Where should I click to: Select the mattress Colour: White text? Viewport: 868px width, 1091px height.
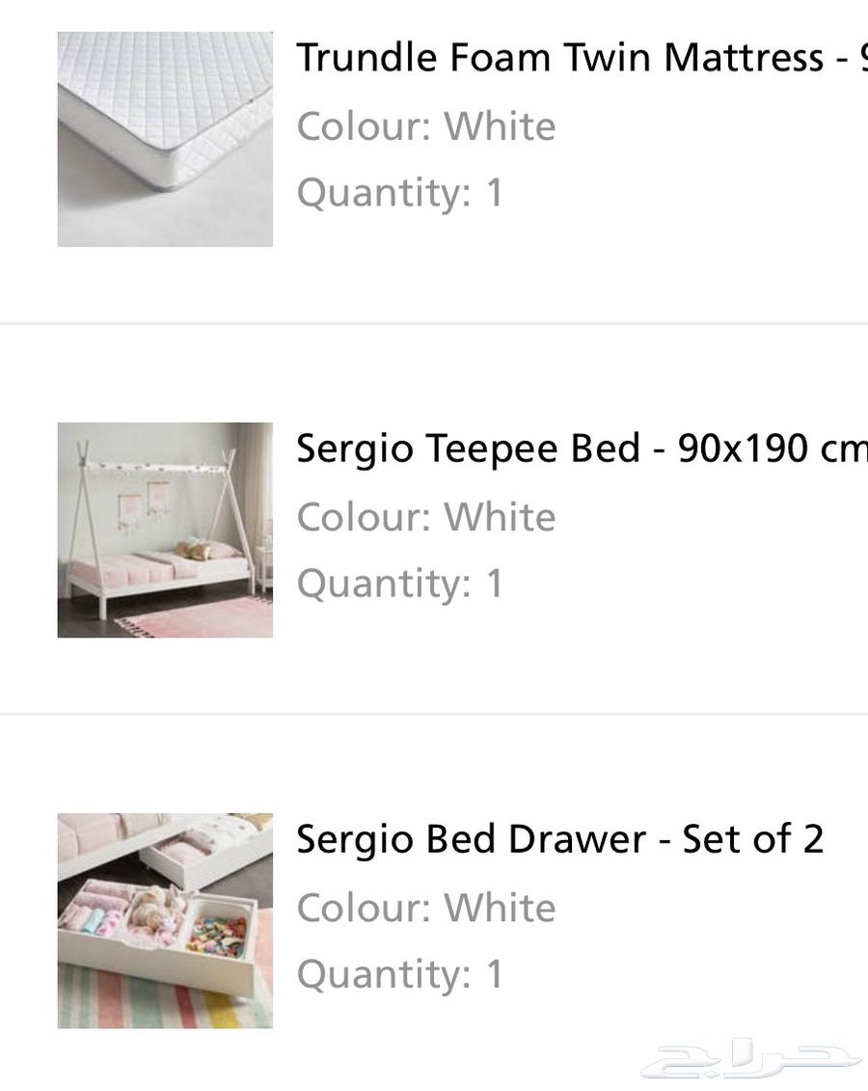(x=426, y=126)
